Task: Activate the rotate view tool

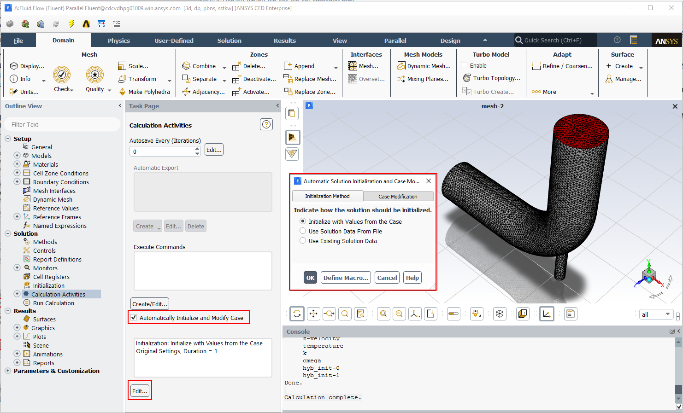Action: click(x=297, y=314)
